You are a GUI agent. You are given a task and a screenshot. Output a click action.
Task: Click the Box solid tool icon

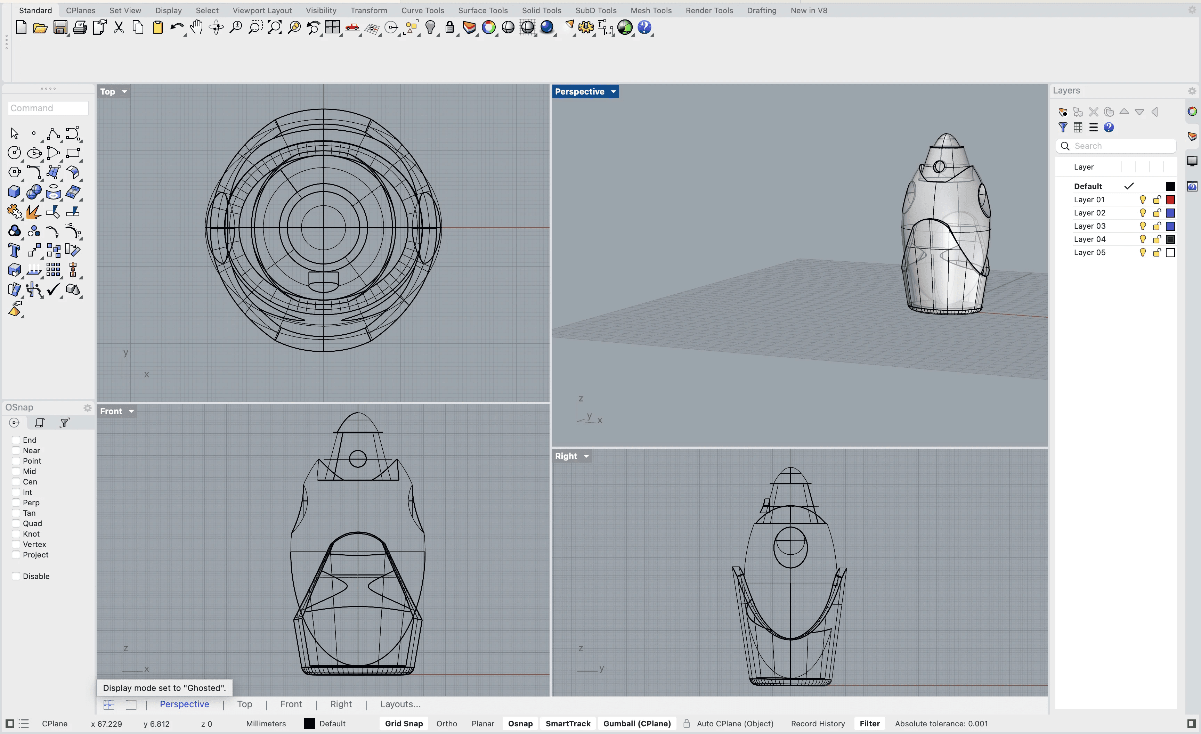(14, 192)
